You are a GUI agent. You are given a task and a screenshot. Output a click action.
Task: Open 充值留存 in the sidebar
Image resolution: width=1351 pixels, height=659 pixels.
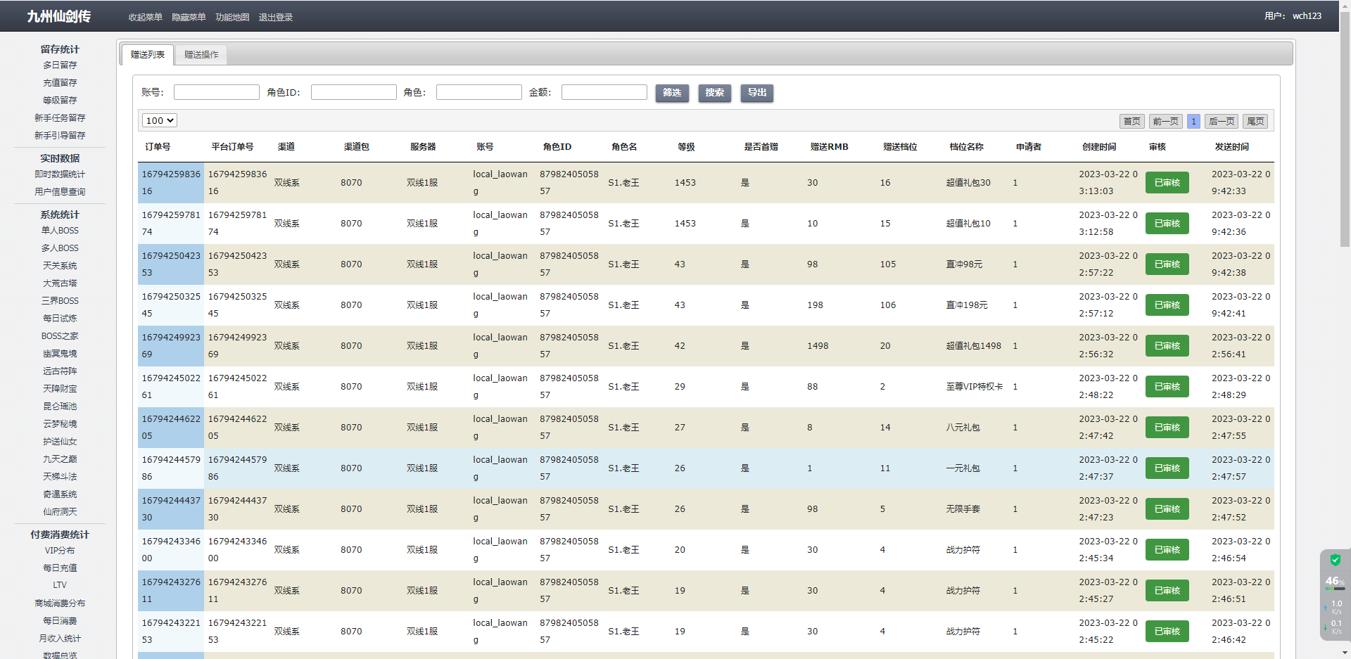pos(60,83)
